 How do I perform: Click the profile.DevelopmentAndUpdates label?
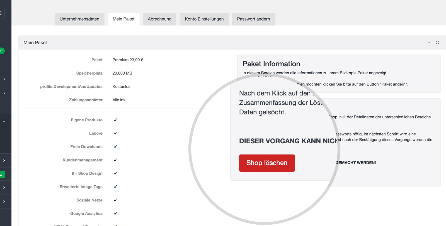coord(71,87)
